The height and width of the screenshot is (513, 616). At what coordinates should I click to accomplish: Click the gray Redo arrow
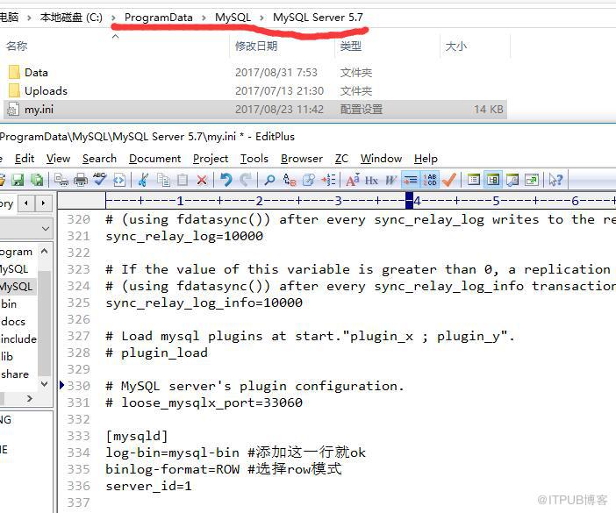[246, 180]
